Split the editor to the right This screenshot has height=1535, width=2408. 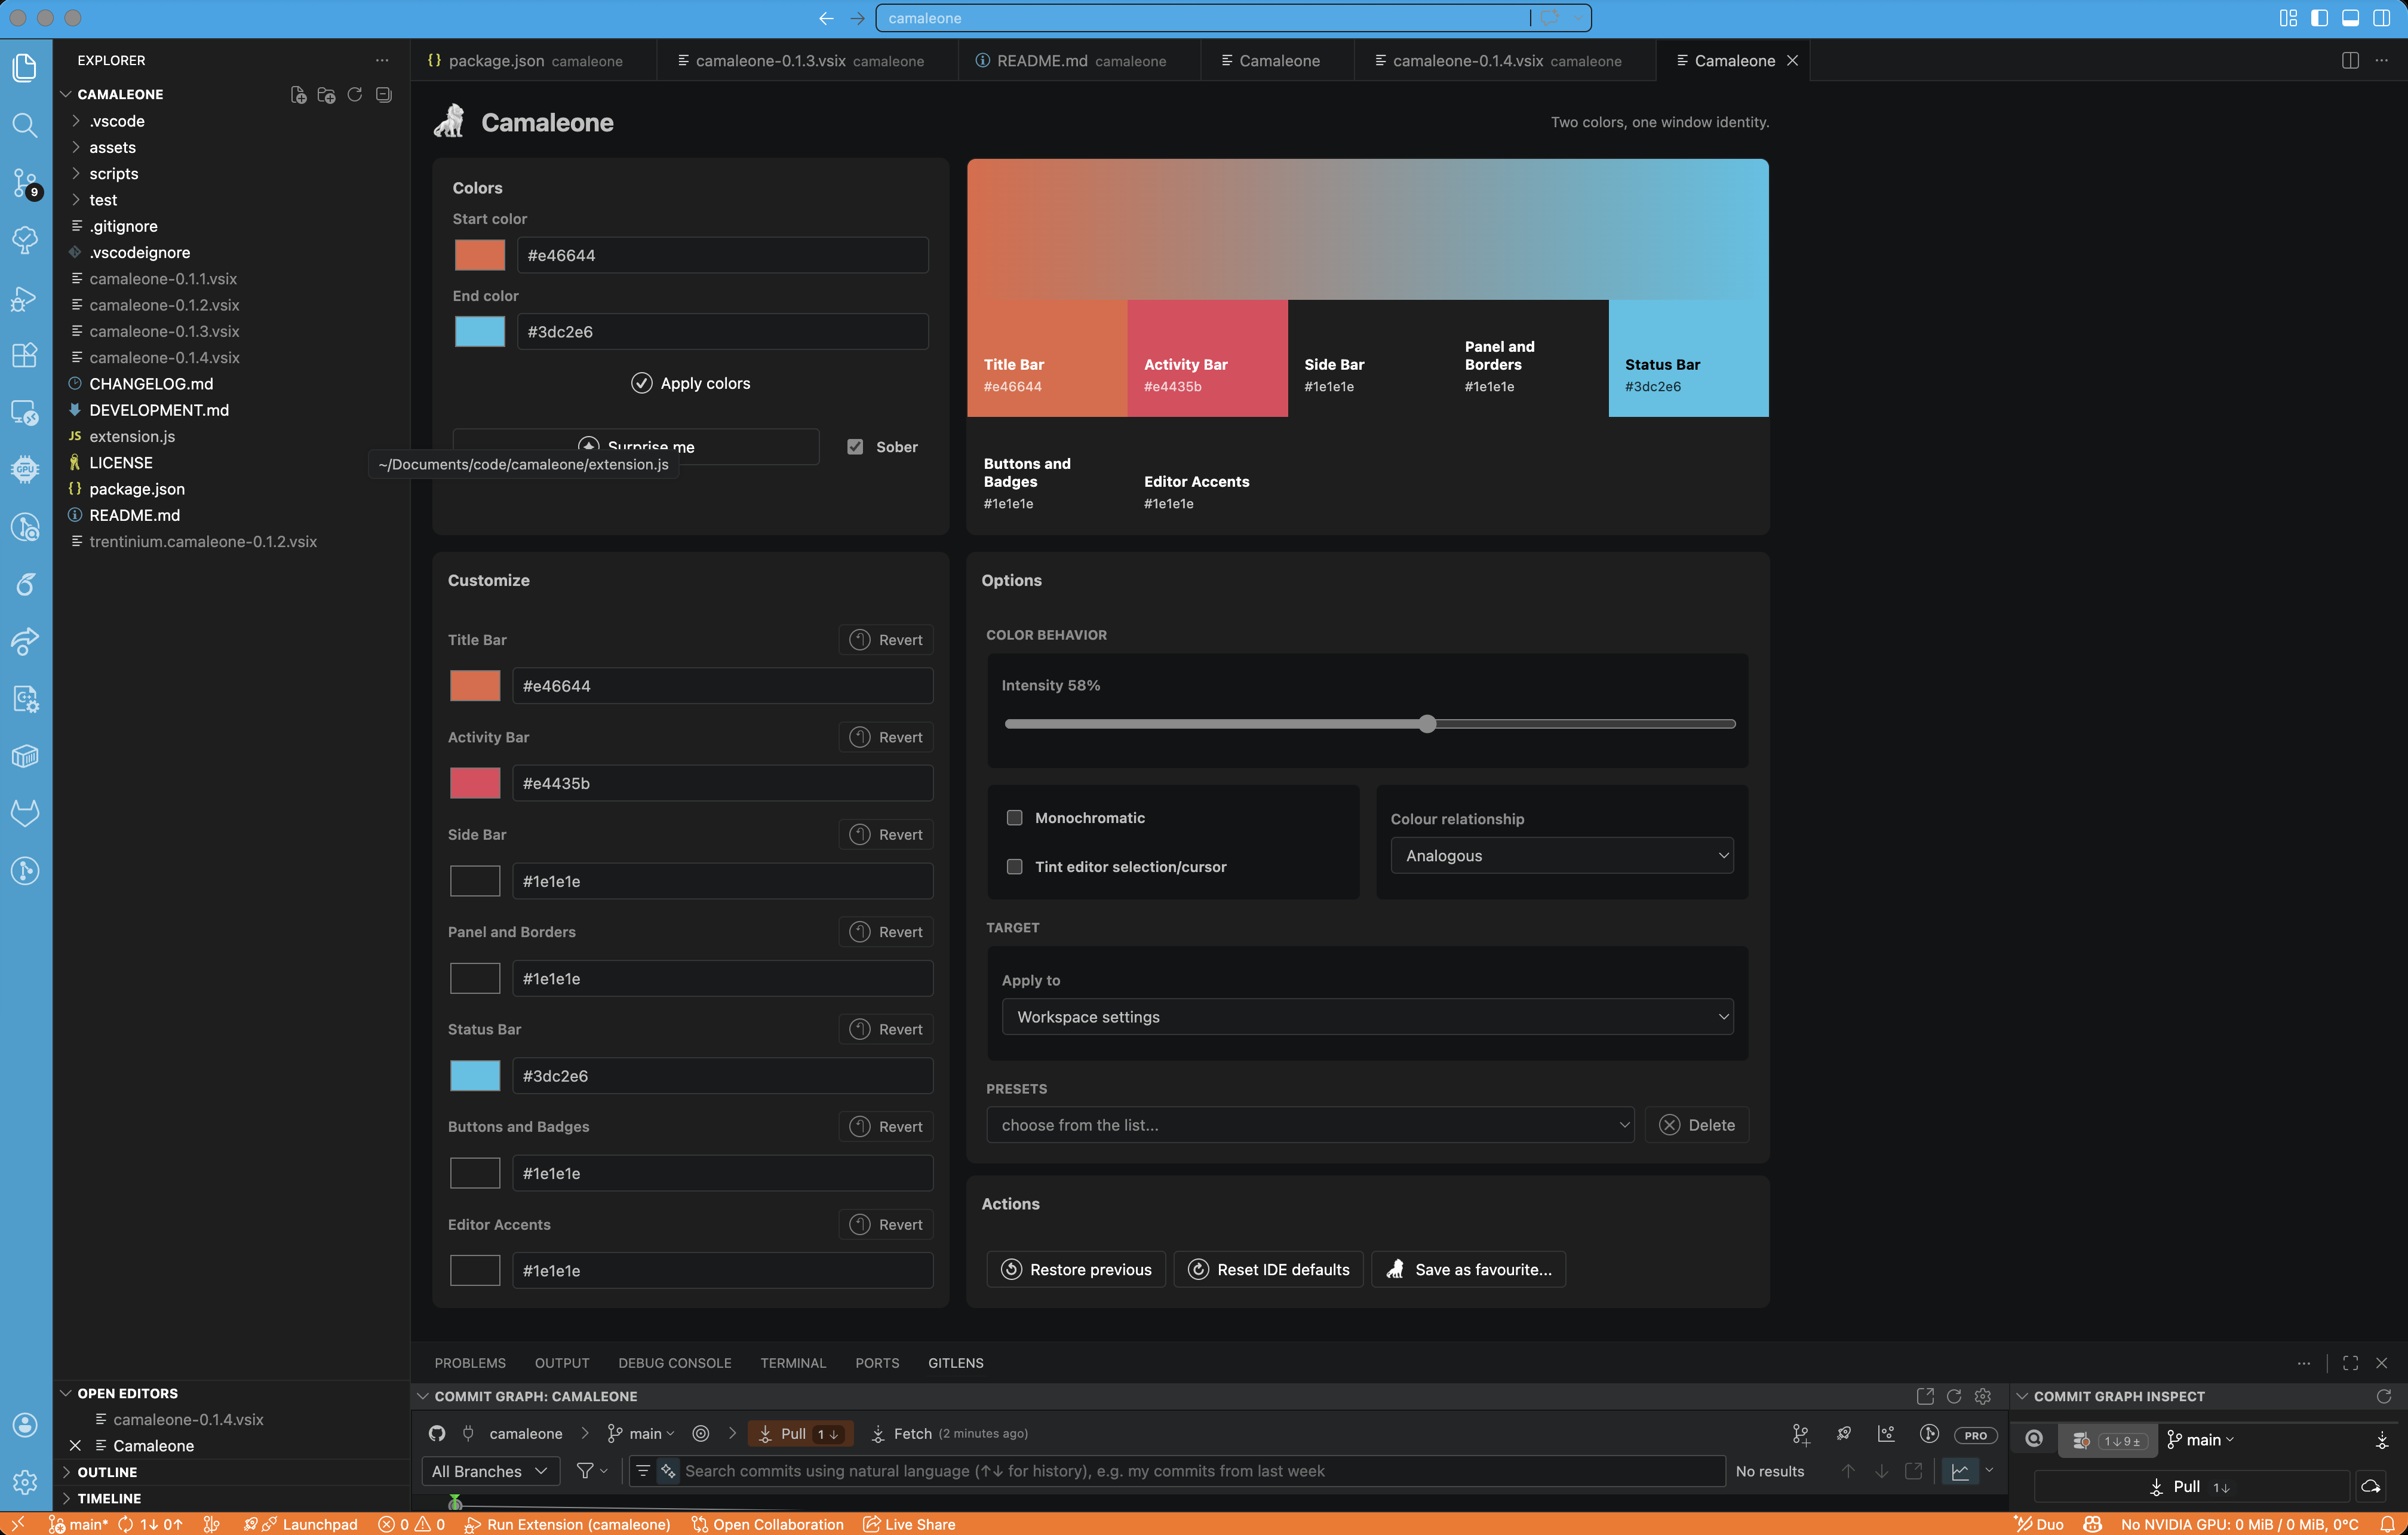coord(2350,60)
